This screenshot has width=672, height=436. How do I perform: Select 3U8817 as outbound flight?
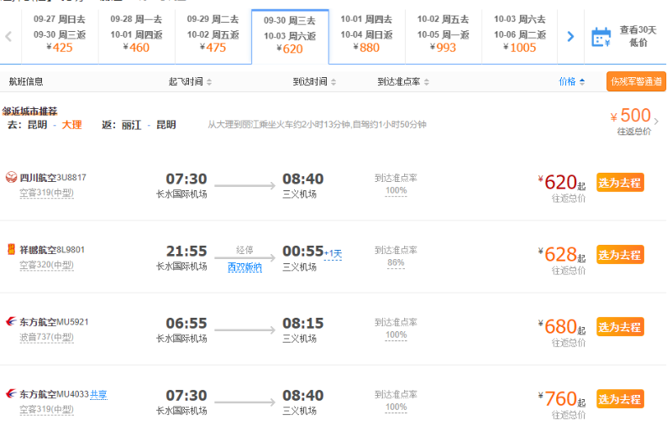(620, 183)
